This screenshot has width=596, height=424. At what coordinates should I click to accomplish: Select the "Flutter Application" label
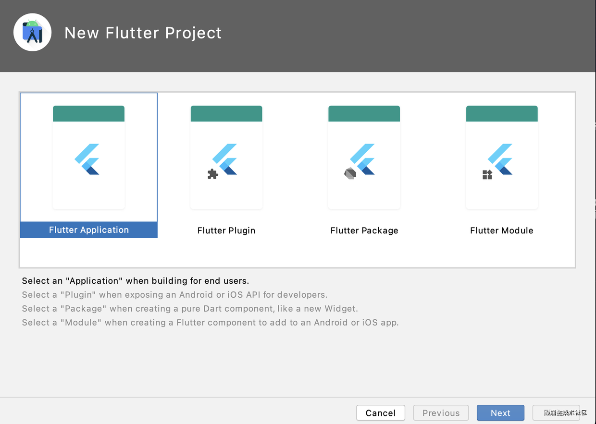coord(89,230)
